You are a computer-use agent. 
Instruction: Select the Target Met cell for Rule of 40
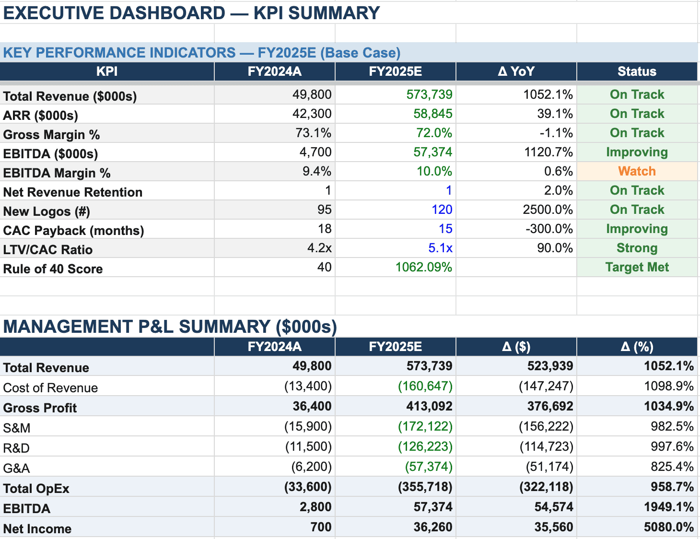coord(636,267)
